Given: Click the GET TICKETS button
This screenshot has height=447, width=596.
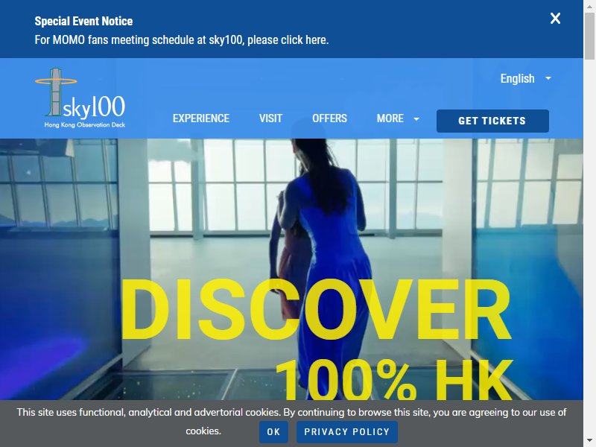Looking at the screenshot, I should point(492,121).
